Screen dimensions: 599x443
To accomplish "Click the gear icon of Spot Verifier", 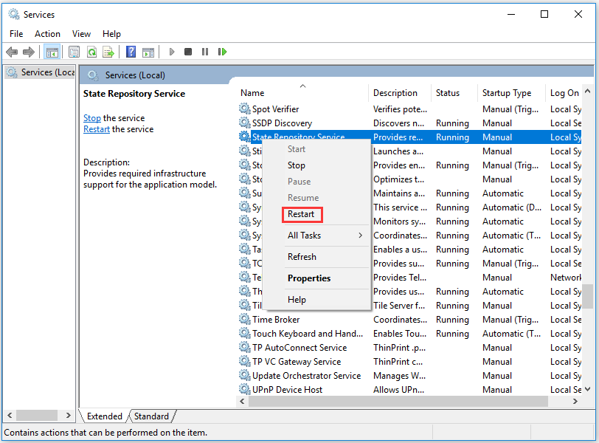I will tap(244, 109).
